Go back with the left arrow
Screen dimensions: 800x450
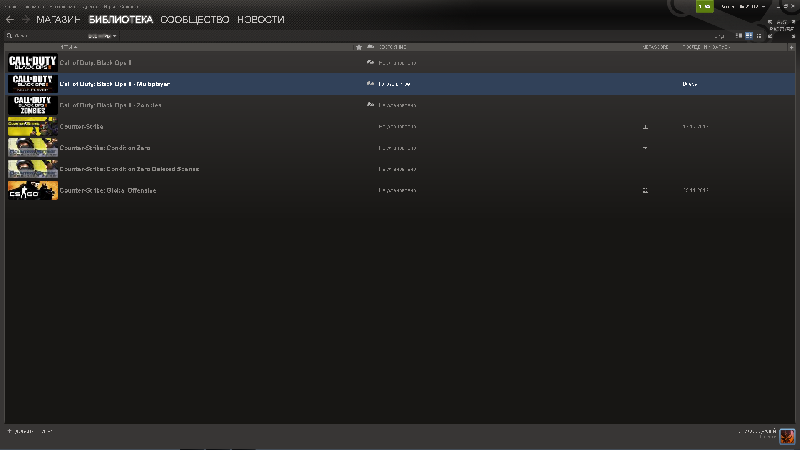10,20
